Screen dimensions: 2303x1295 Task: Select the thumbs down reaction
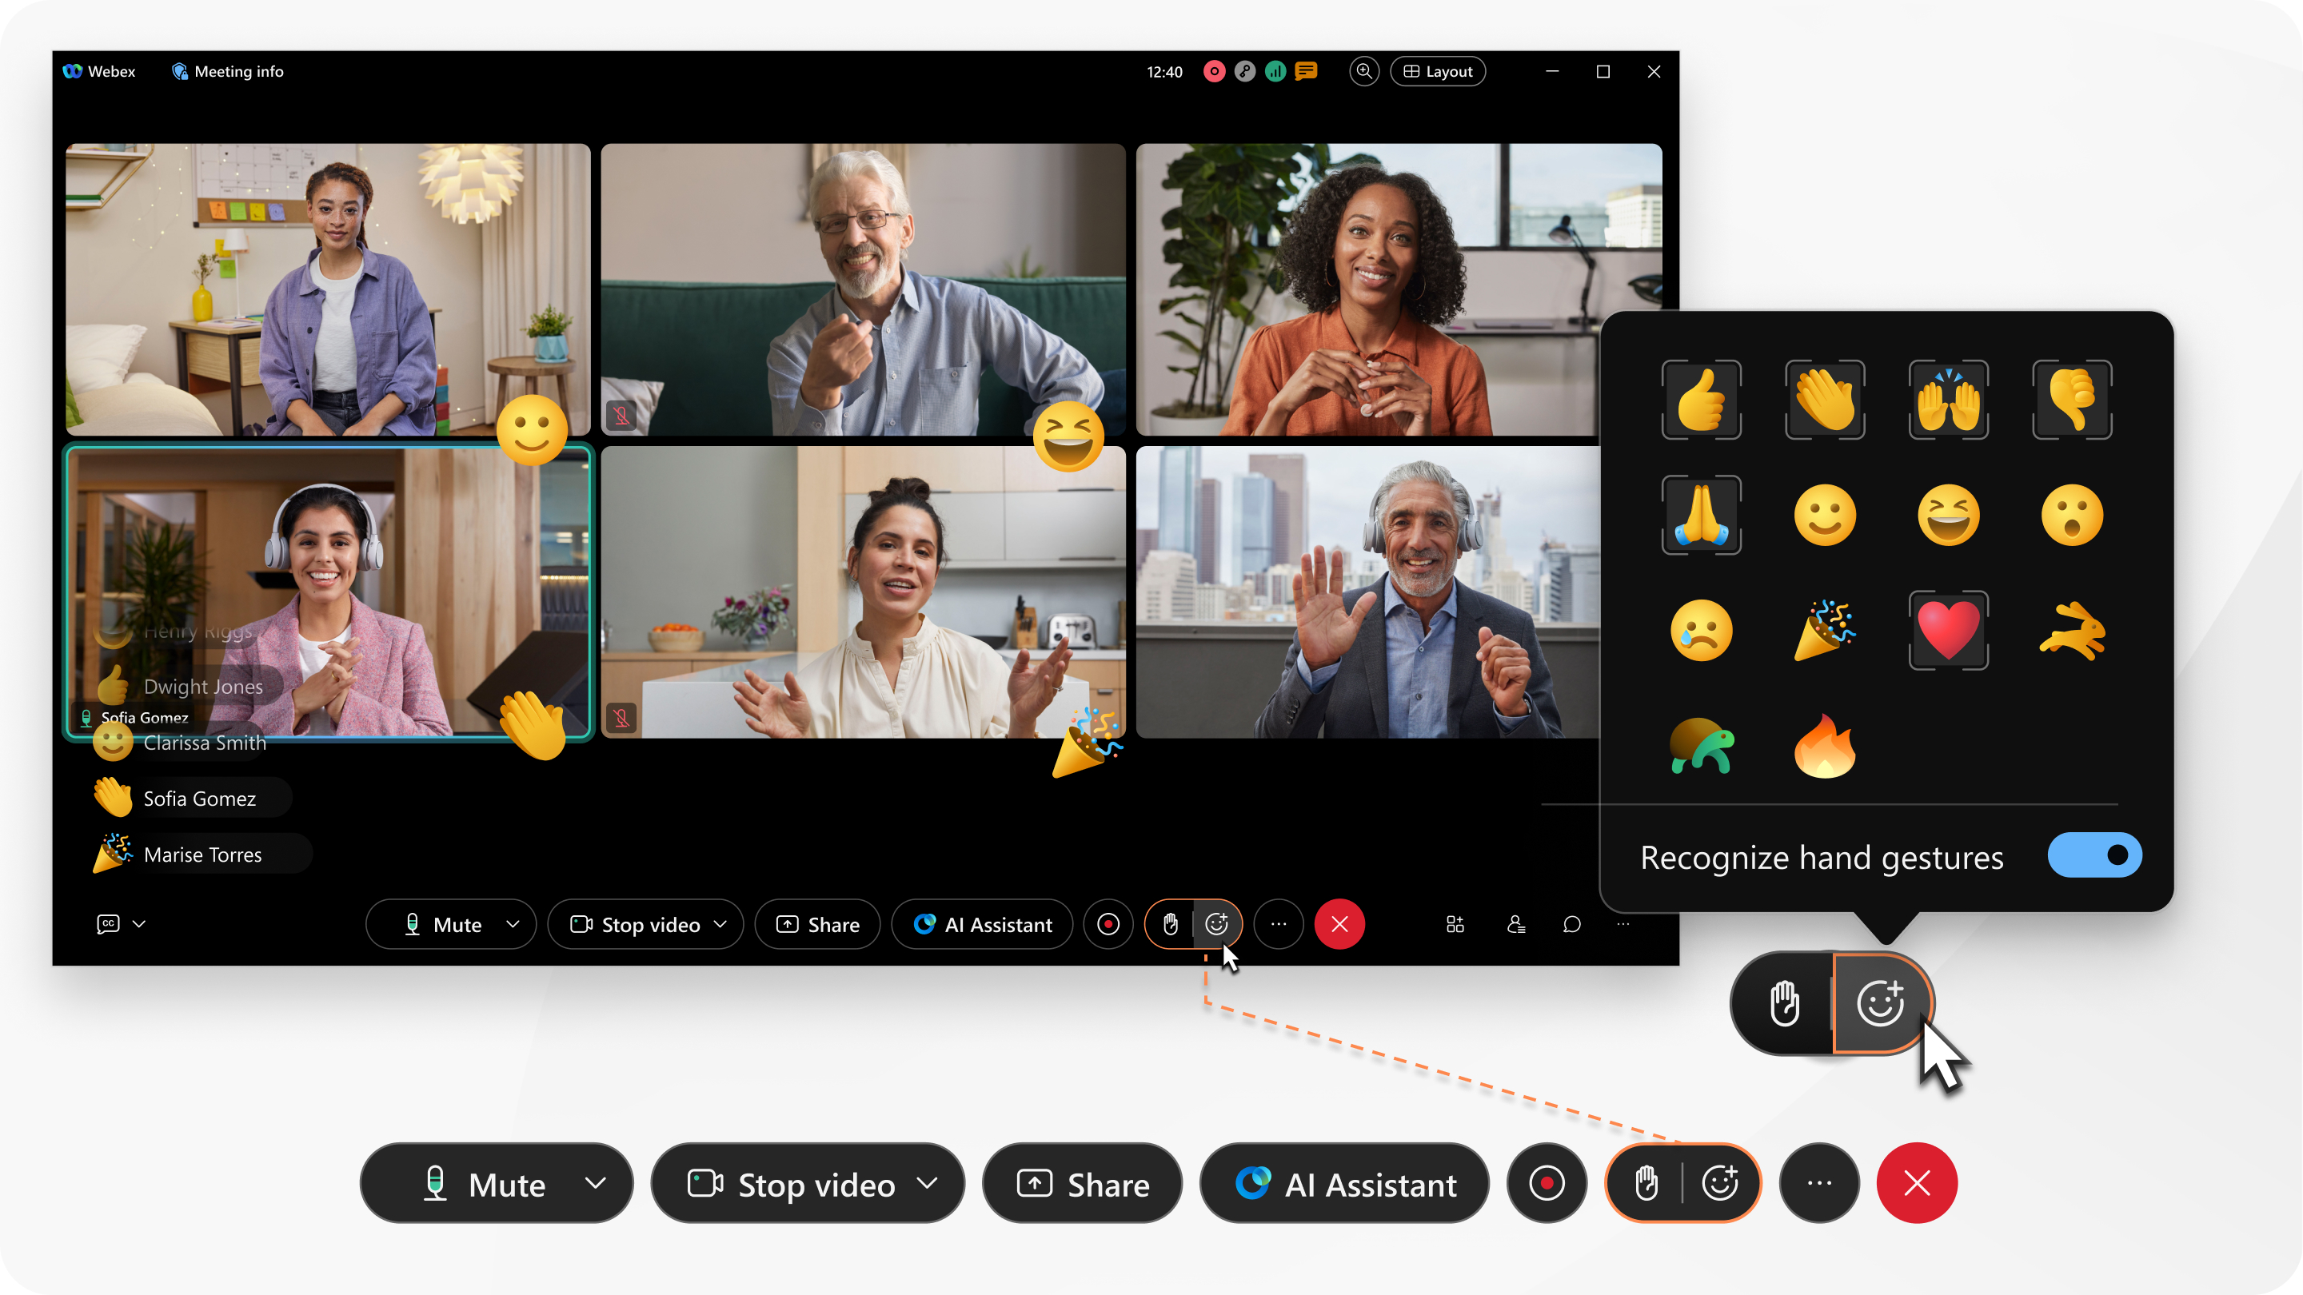click(2069, 398)
